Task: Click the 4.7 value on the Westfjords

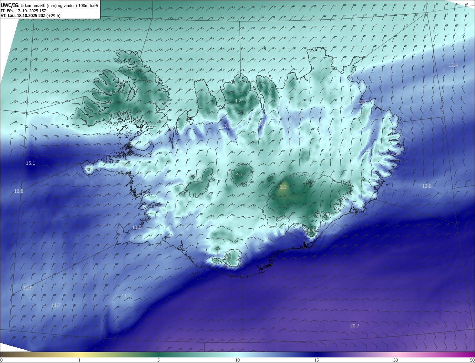Action: 114,92
